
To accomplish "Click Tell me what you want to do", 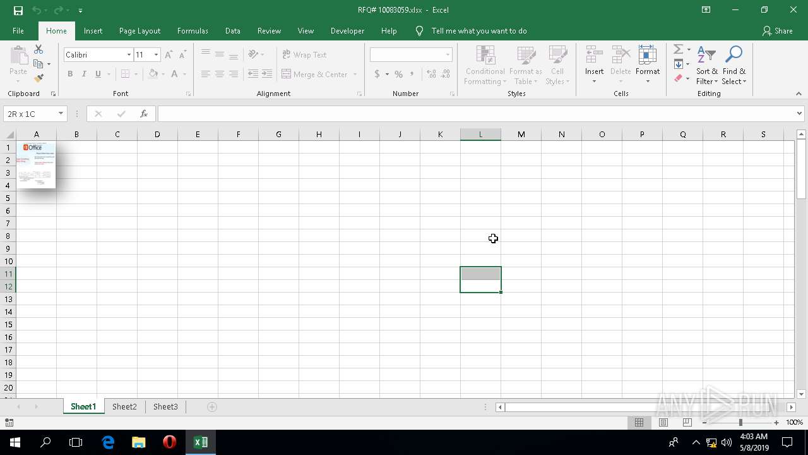I will pos(478,31).
